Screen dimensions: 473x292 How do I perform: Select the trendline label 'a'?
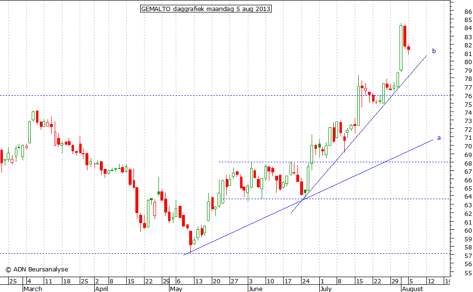[x=438, y=138]
